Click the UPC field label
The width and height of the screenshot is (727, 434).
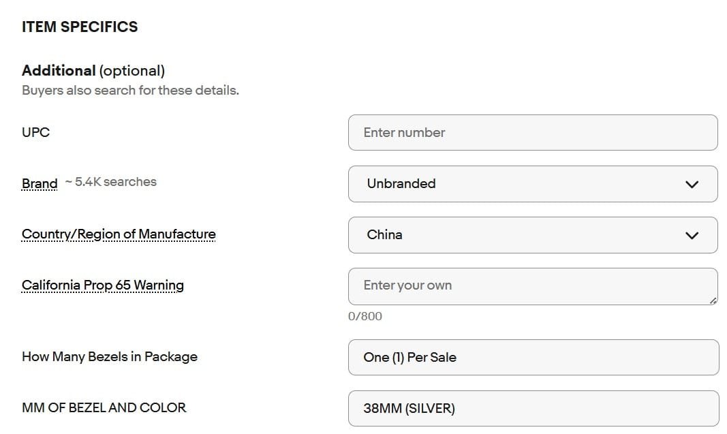(x=35, y=132)
